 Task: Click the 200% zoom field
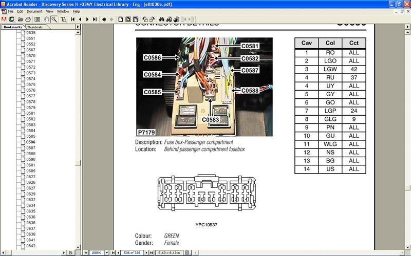pyautogui.click(x=97, y=252)
